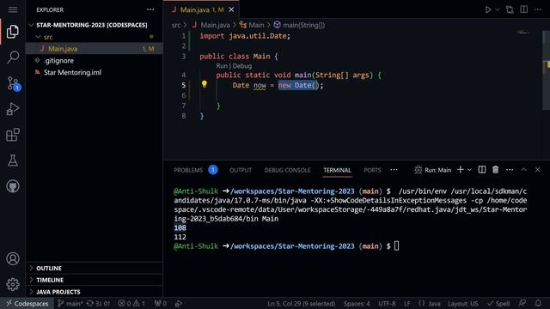Screen dimensions: 550x309
Task: Click the Run code lens link
Action: (x=222, y=66)
